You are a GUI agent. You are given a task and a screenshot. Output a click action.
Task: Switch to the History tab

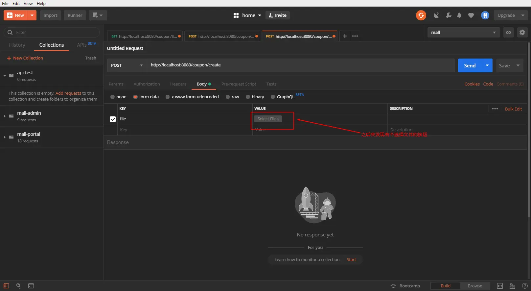coord(17,45)
